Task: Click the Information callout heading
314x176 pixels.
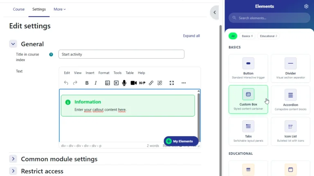Action: point(88,102)
